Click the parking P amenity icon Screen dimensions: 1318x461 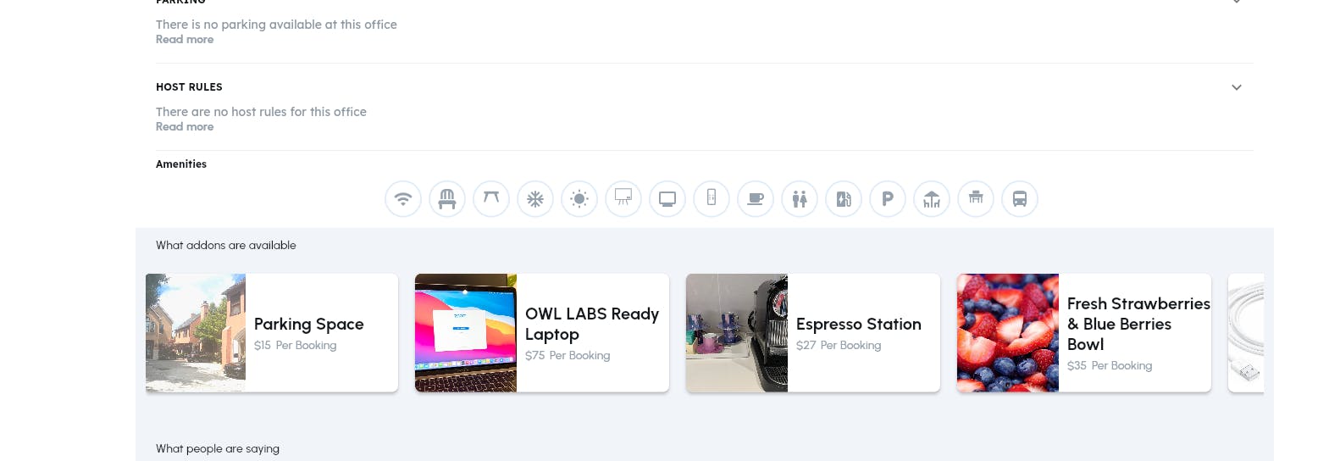coord(888,199)
